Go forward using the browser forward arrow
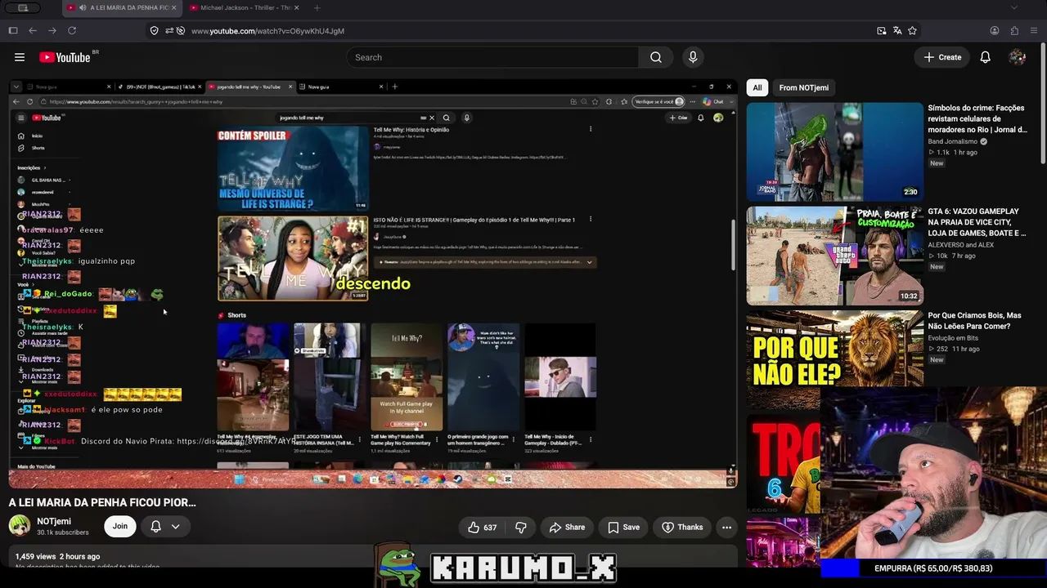Viewport: 1047px width, 588px height. click(52, 31)
